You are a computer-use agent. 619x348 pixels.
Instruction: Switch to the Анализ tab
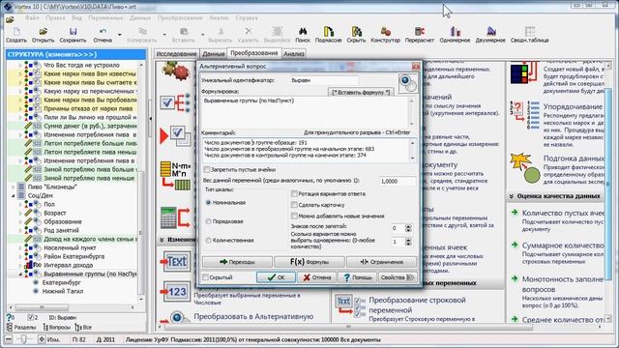(x=294, y=54)
